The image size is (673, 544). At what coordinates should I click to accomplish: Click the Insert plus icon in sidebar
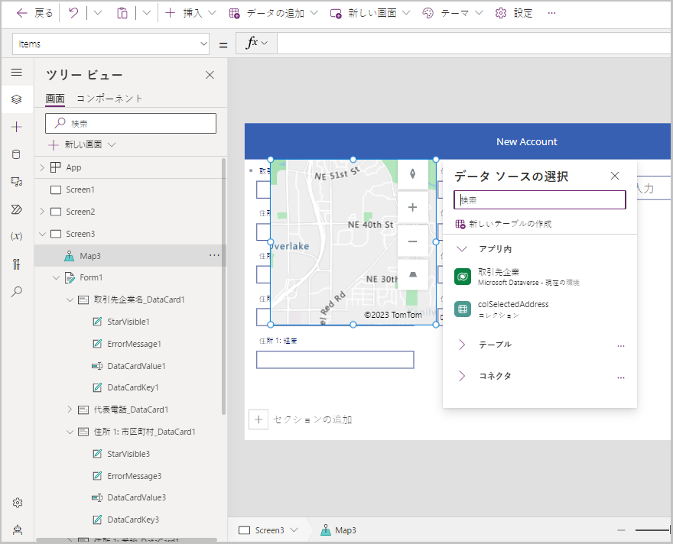click(x=16, y=127)
